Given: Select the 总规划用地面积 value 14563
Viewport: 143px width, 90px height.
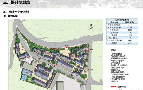Looking at the screenshot, I should tap(130, 25).
